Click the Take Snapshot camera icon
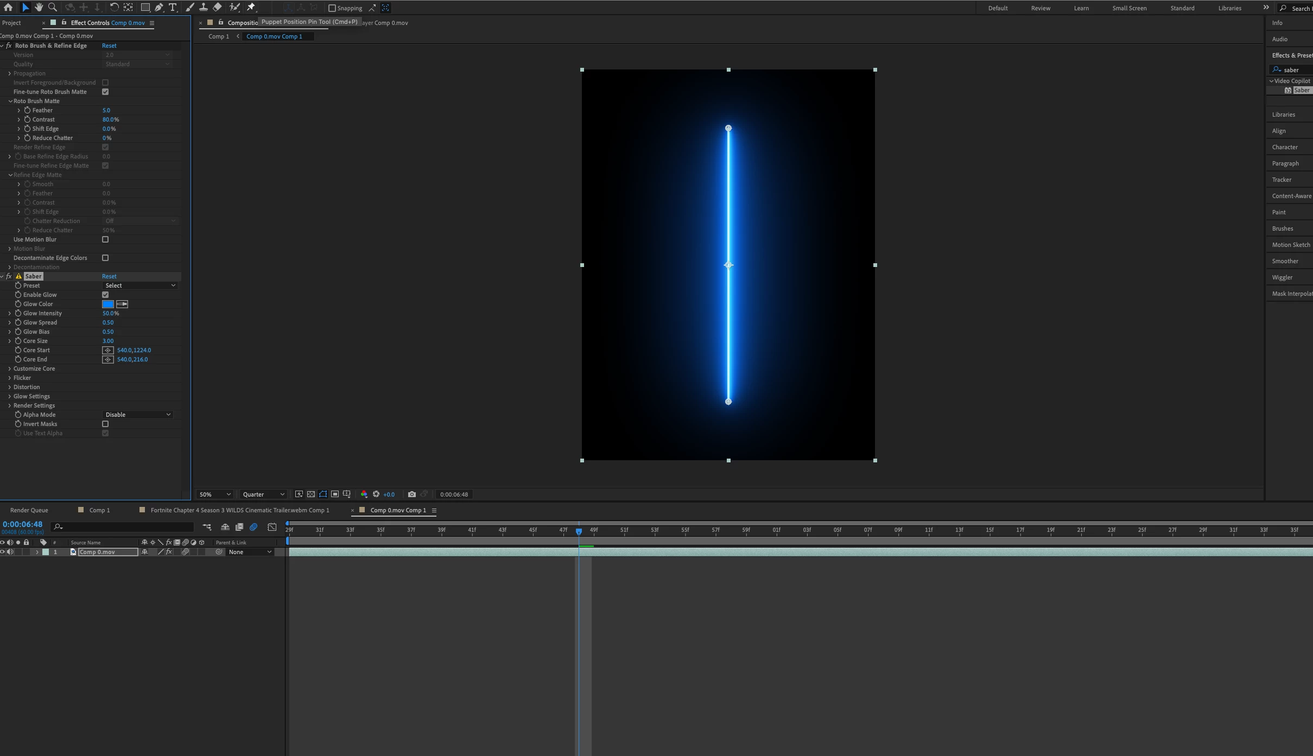 tap(412, 494)
